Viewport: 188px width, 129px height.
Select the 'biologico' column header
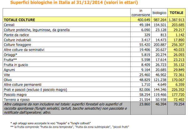pyautogui.click(x=159, y=13)
